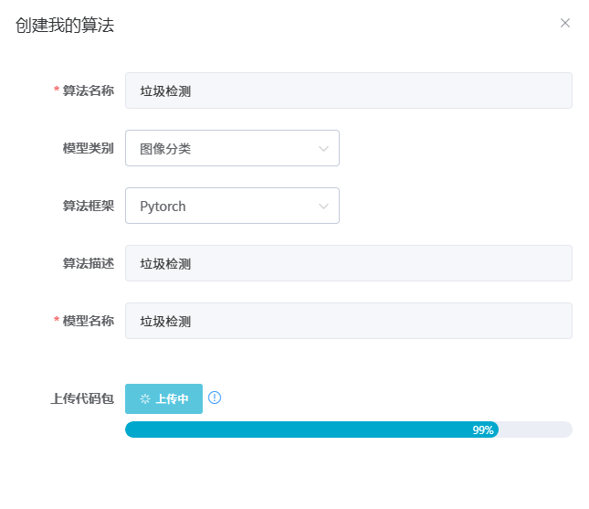589x509 pixels.
Task: Click the loading spinner icon in 上传中 button
Action: (x=144, y=399)
